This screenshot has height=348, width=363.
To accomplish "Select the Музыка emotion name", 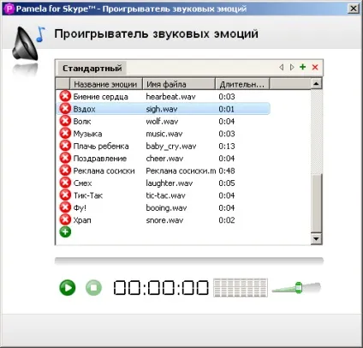I will click(x=87, y=134).
